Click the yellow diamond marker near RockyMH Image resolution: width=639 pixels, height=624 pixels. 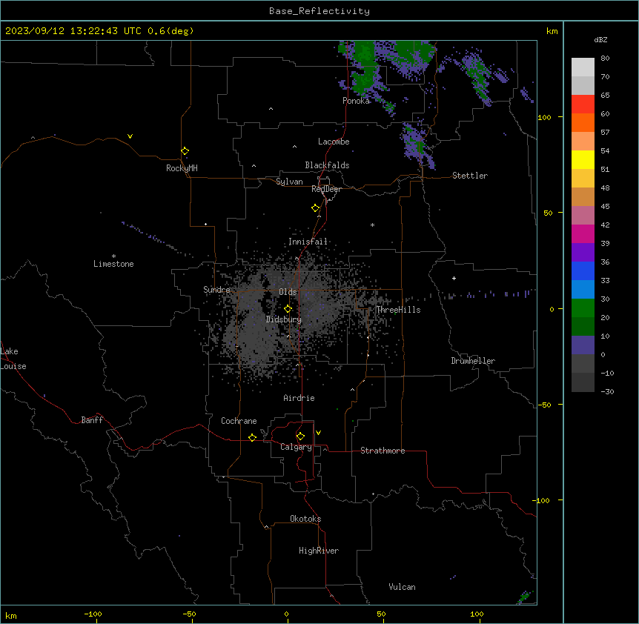pos(185,151)
